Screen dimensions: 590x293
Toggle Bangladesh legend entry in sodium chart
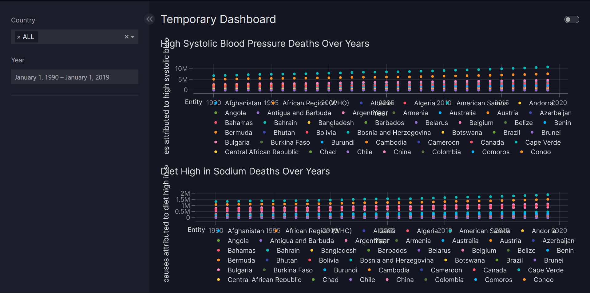click(x=339, y=251)
